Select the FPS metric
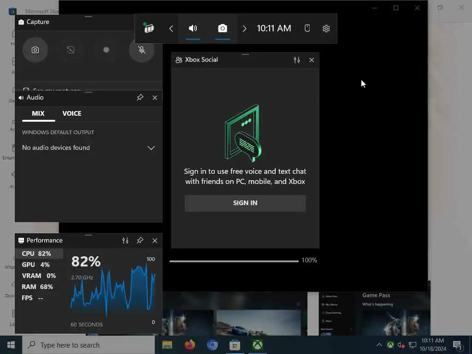Image resolution: width=472 pixels, height=354 pixels. [x=39, y=298]
